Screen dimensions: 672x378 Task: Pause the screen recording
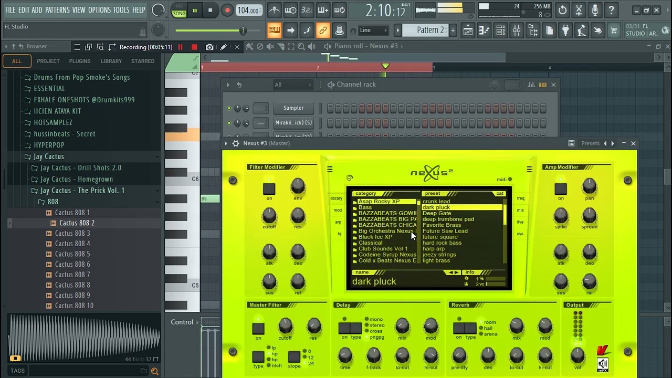pyautogui.click(x=180, y=47)
